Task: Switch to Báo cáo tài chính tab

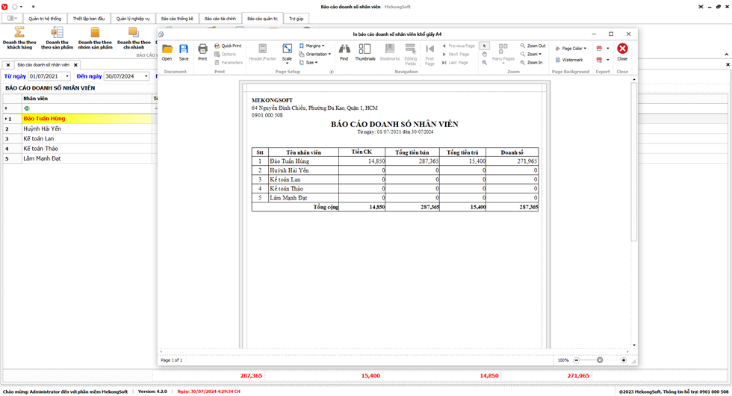Action: 220,19
